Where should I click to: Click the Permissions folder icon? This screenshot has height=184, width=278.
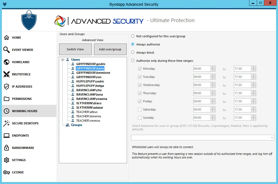7,99
